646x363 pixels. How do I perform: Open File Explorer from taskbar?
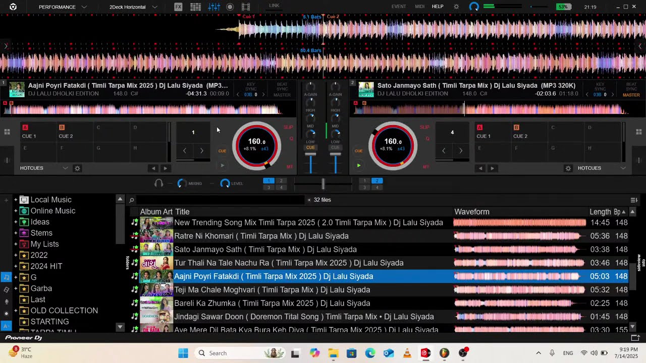333,353
